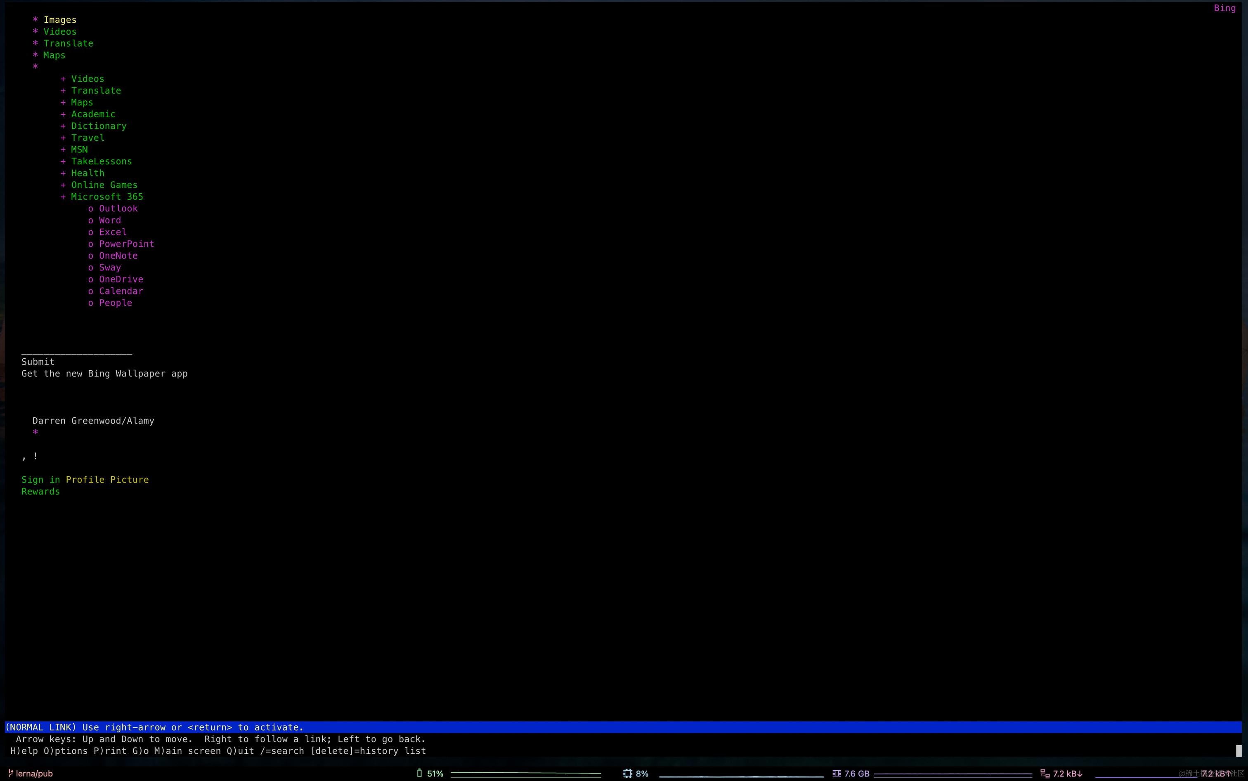Click the Online Games link

pyautogui.click(x=104, y=185)
